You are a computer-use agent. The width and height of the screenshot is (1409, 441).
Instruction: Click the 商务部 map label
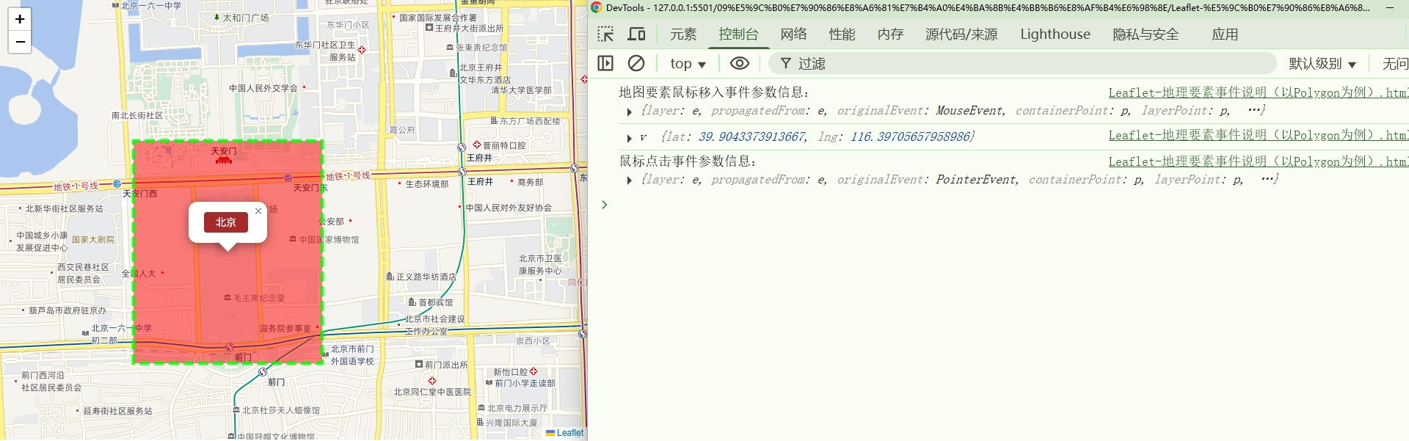pyautogui.click(x=531, y=182)
